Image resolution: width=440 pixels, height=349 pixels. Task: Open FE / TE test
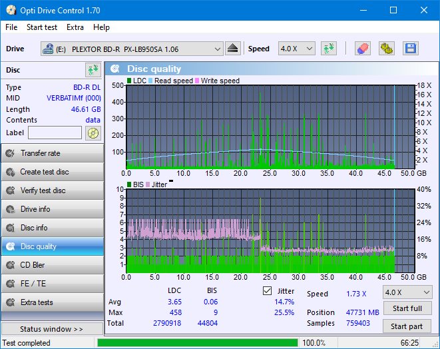click(53, 284)
